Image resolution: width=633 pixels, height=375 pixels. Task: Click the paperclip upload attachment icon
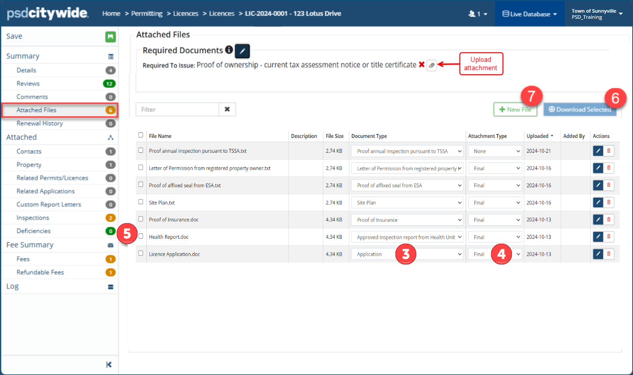coord(432,65)
